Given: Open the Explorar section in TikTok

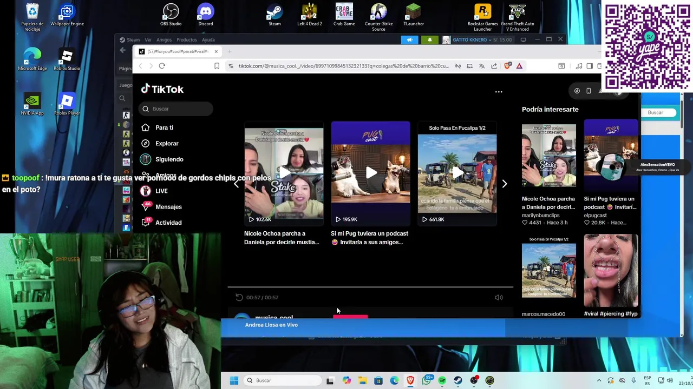Looking at the screenshot, I should (x=167, y=143).
